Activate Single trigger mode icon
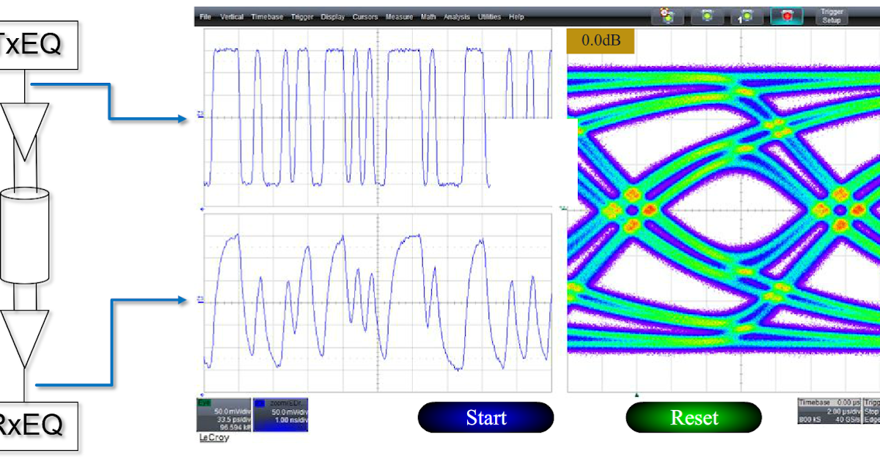Screen dimensions: 880x462 (x=746, y=16)
